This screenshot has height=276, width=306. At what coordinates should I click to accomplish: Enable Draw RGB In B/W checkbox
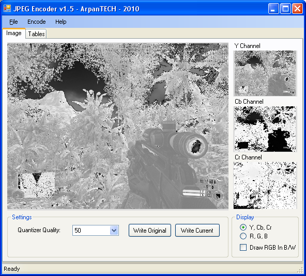click(x=243, y=247)
